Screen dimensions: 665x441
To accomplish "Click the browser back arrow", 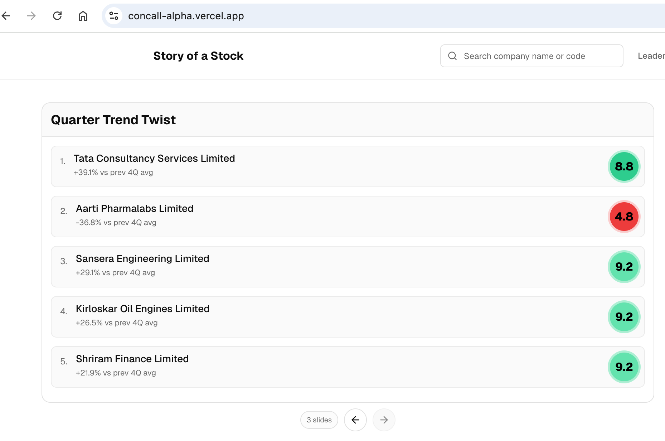I will [6, 16].
